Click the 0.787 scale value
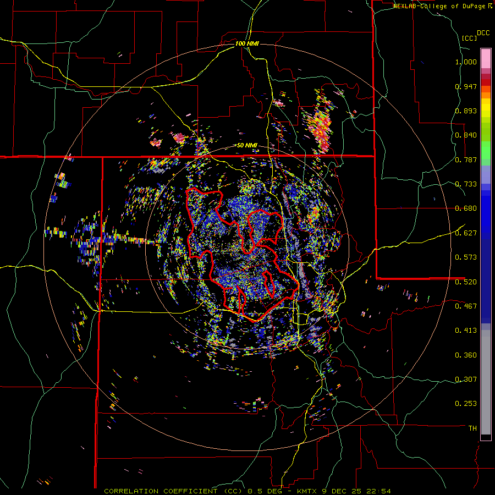495x495 pixels. tap(466, 159)
